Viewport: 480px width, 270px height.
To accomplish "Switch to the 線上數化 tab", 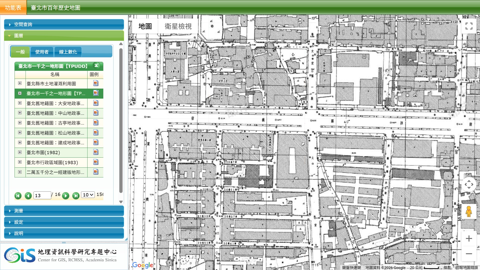I will point(68,52).
